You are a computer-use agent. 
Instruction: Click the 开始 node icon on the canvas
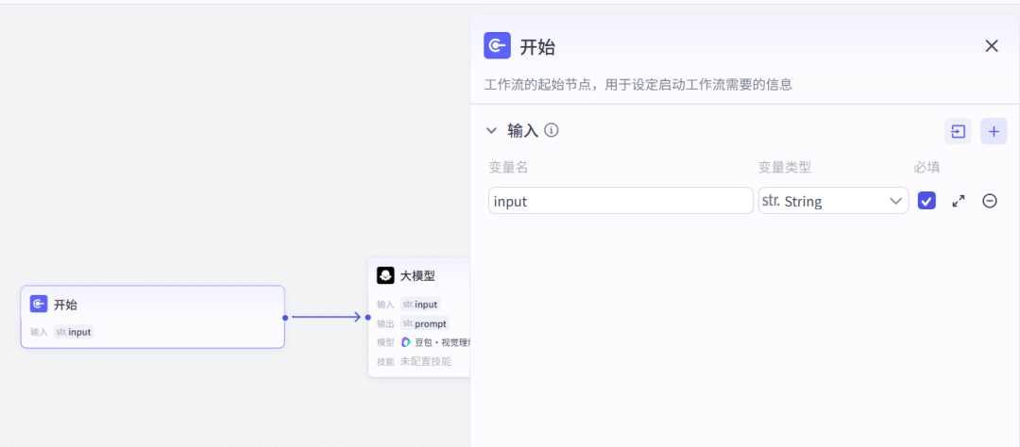39,304
